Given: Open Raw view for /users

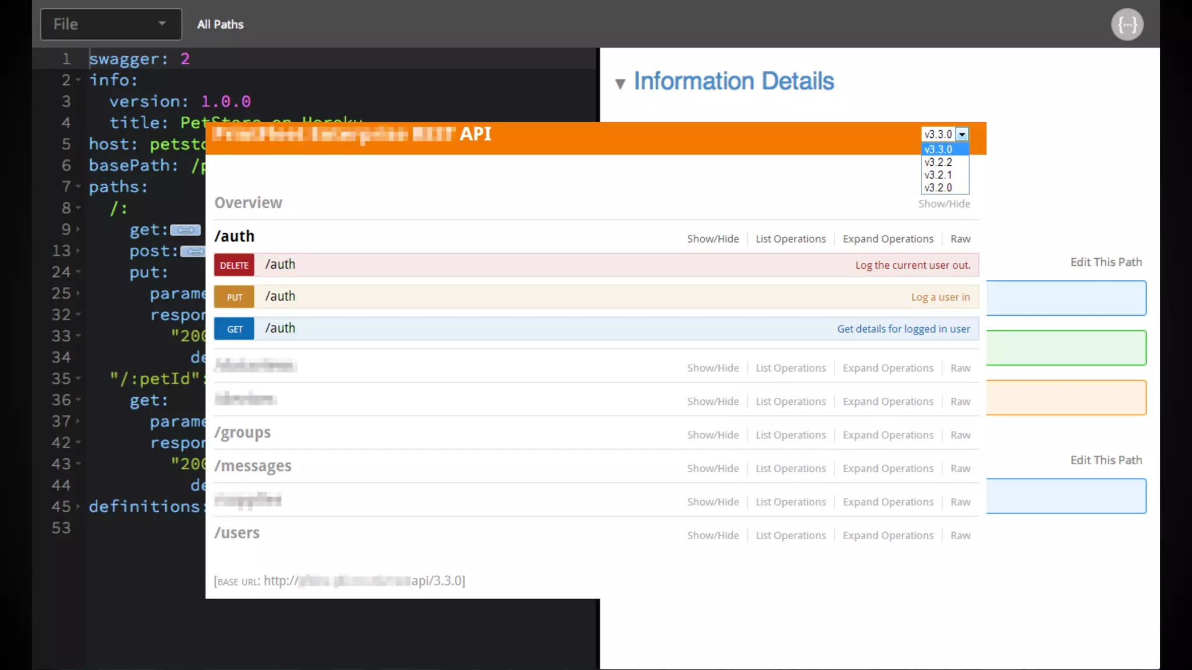Looking at the screenshot, I should (960, 536).
